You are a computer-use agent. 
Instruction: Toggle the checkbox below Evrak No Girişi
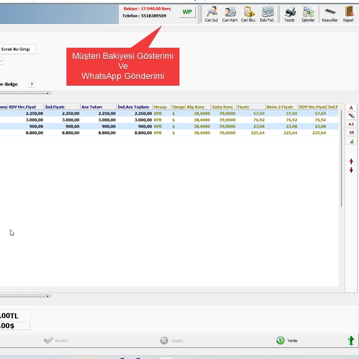(x=1, y=61)
